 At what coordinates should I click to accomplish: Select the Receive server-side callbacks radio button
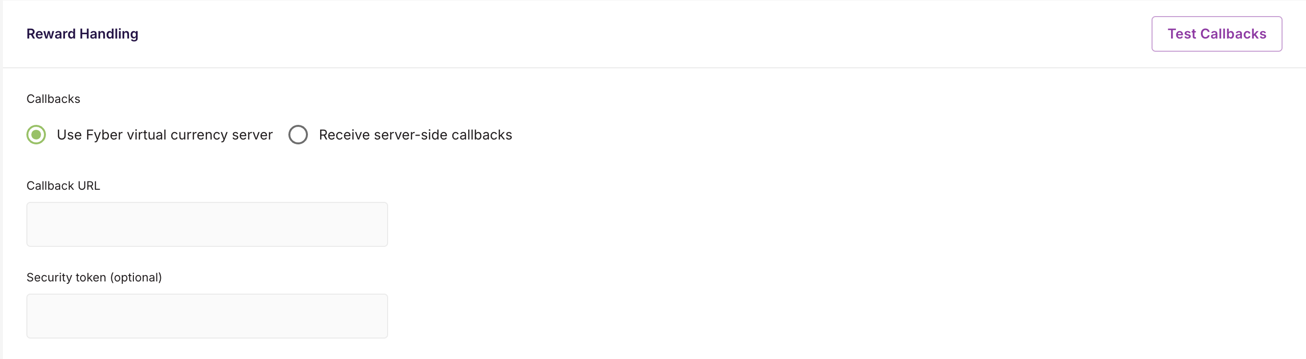point(298,135)
